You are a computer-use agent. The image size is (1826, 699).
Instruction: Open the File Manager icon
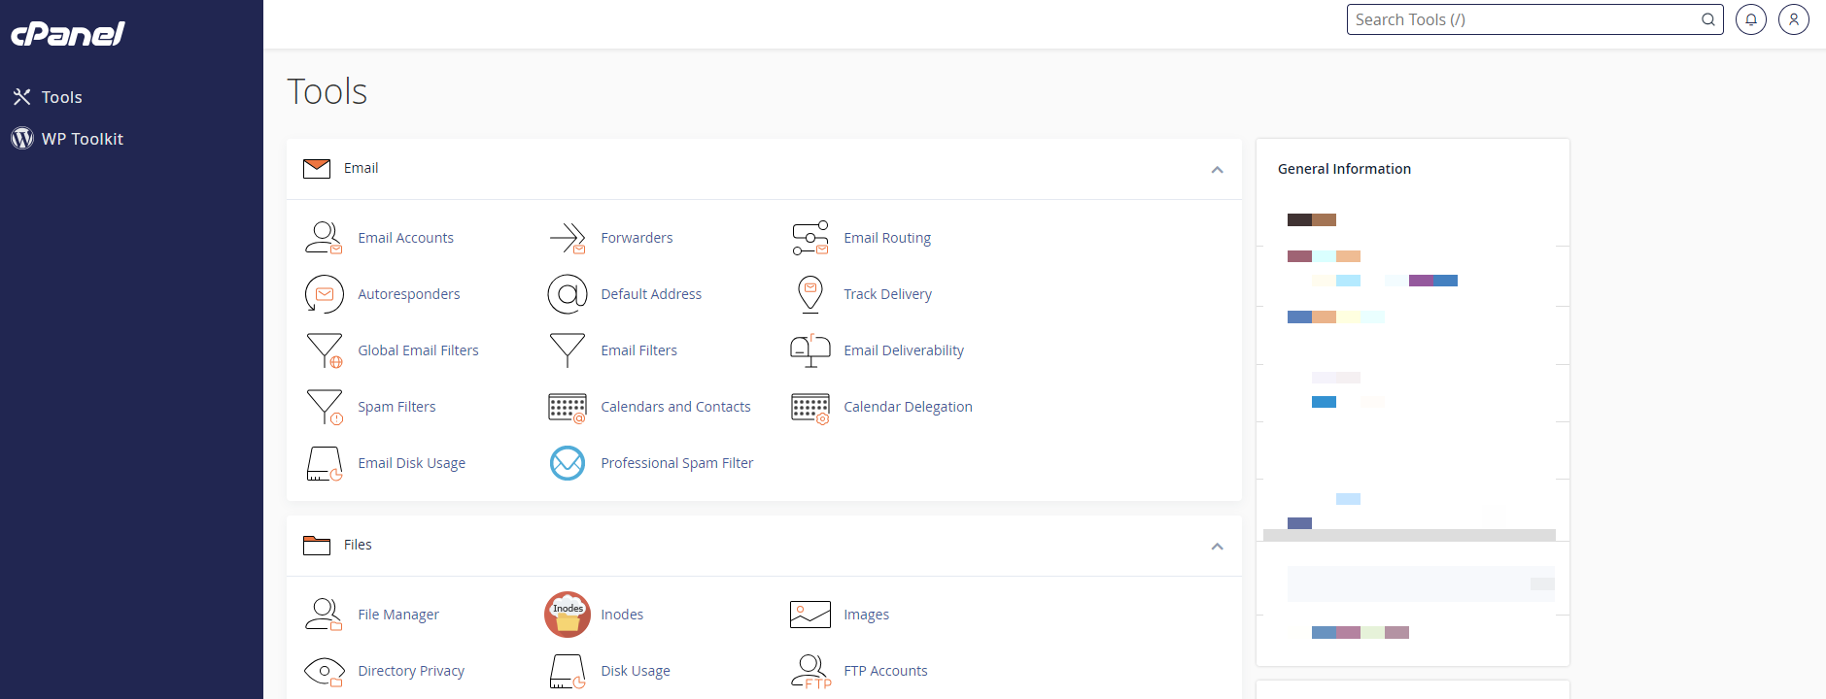click(x=324, y=615)
